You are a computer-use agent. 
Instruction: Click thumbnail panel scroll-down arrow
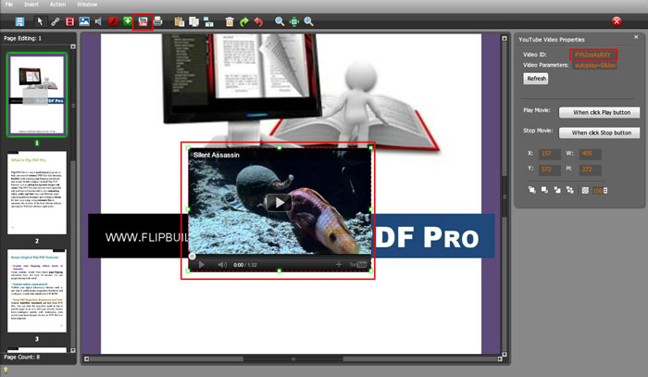click(x=73, y=350)
